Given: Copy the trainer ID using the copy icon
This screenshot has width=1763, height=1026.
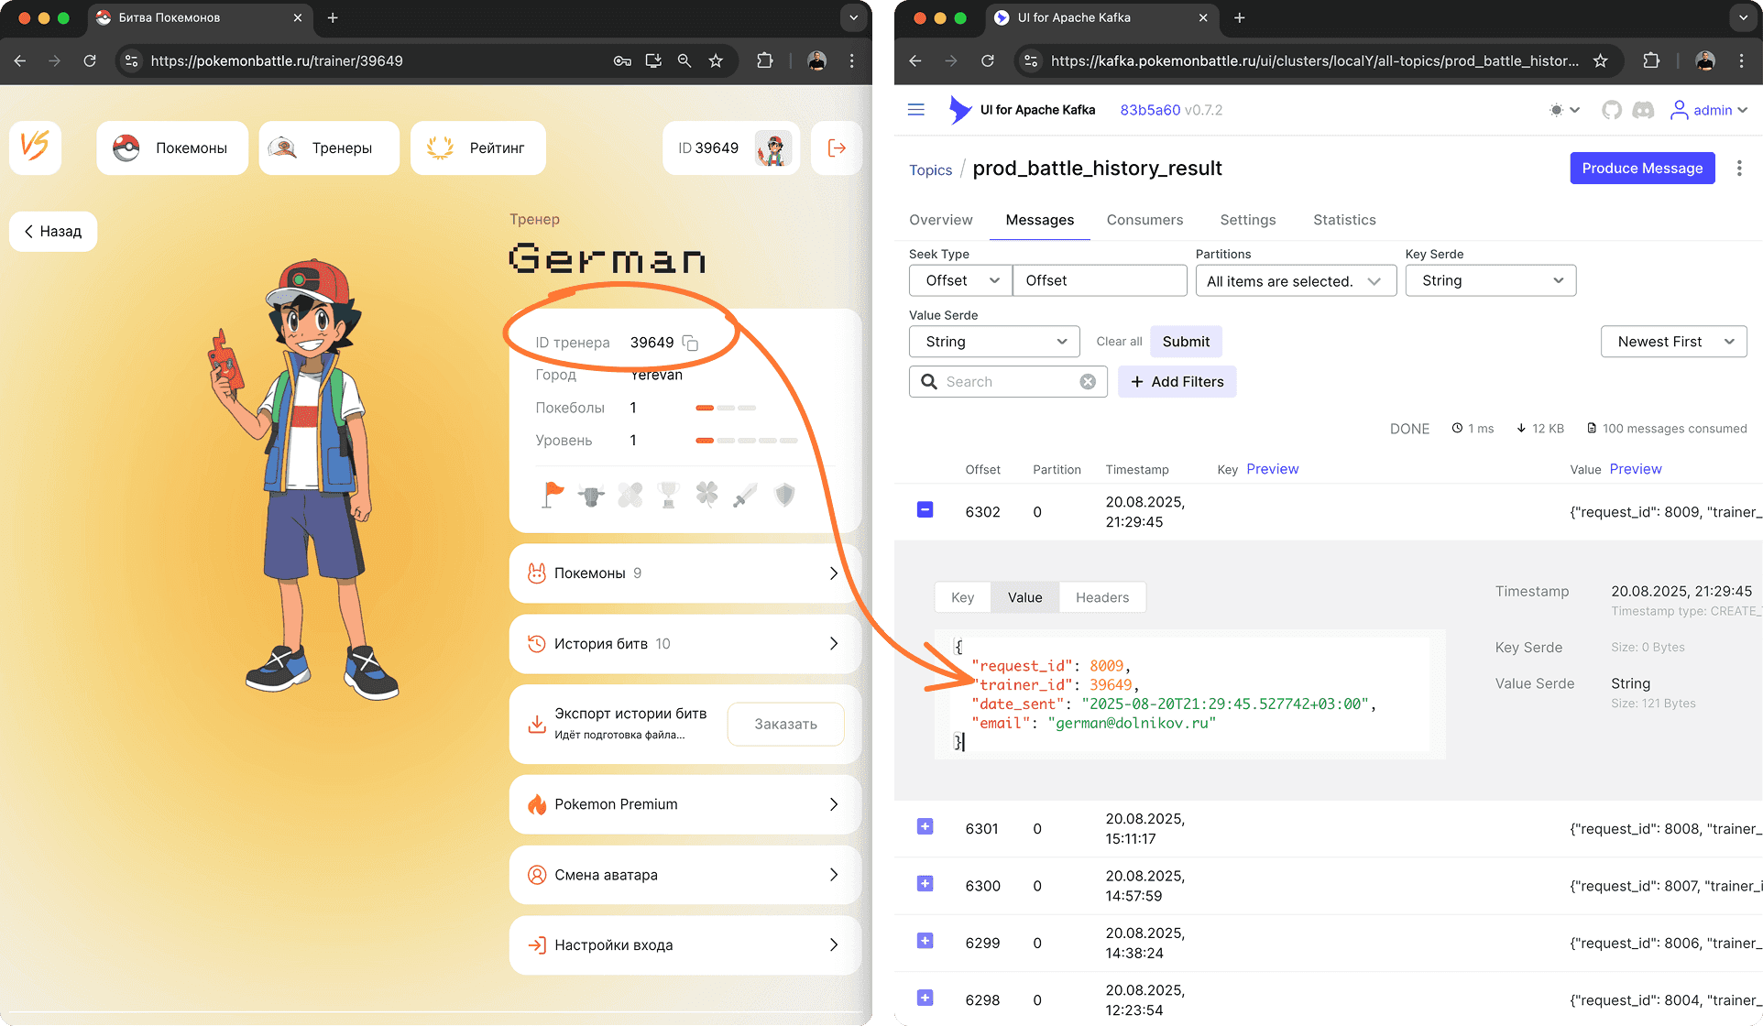Looking at the screenshot, I should coord(690,342).
